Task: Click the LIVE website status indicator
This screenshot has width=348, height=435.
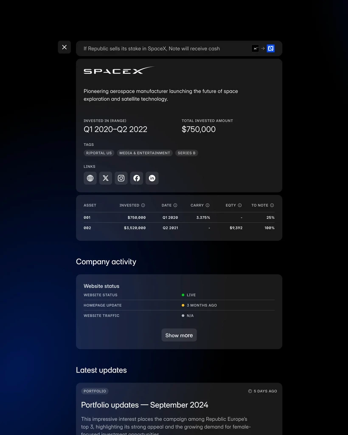Action: pyautogui.click(x=189, y=295)
